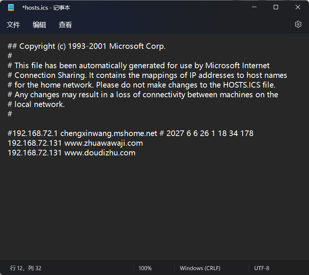
Task: Open the 查看 menu
Action: [x=65, y=25]
